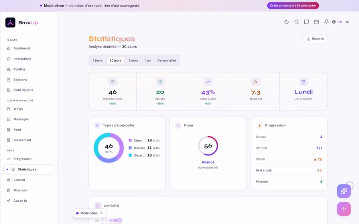
Task: Click the Exporter button
Action: (315, 39)
